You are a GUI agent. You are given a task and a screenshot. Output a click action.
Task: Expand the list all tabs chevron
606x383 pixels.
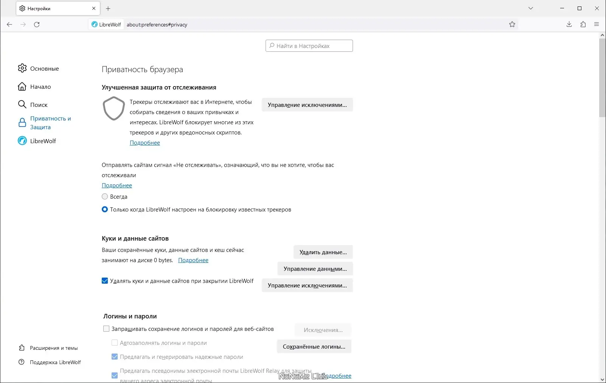tap(531, 8)
